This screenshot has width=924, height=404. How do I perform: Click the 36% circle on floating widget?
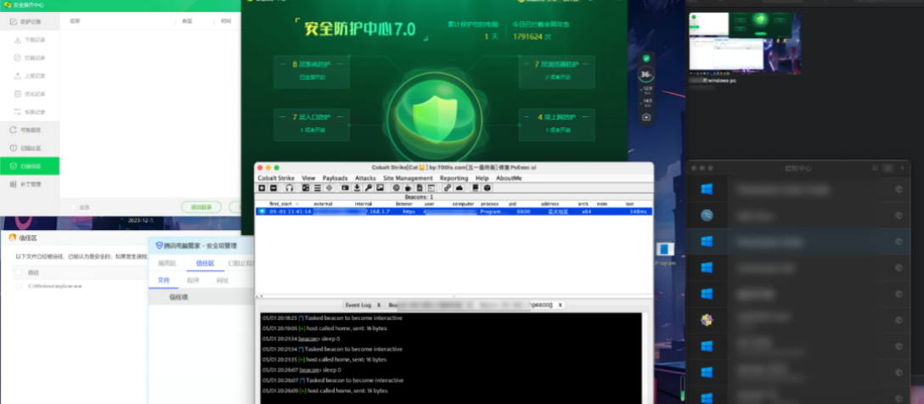tap(646, 75)
